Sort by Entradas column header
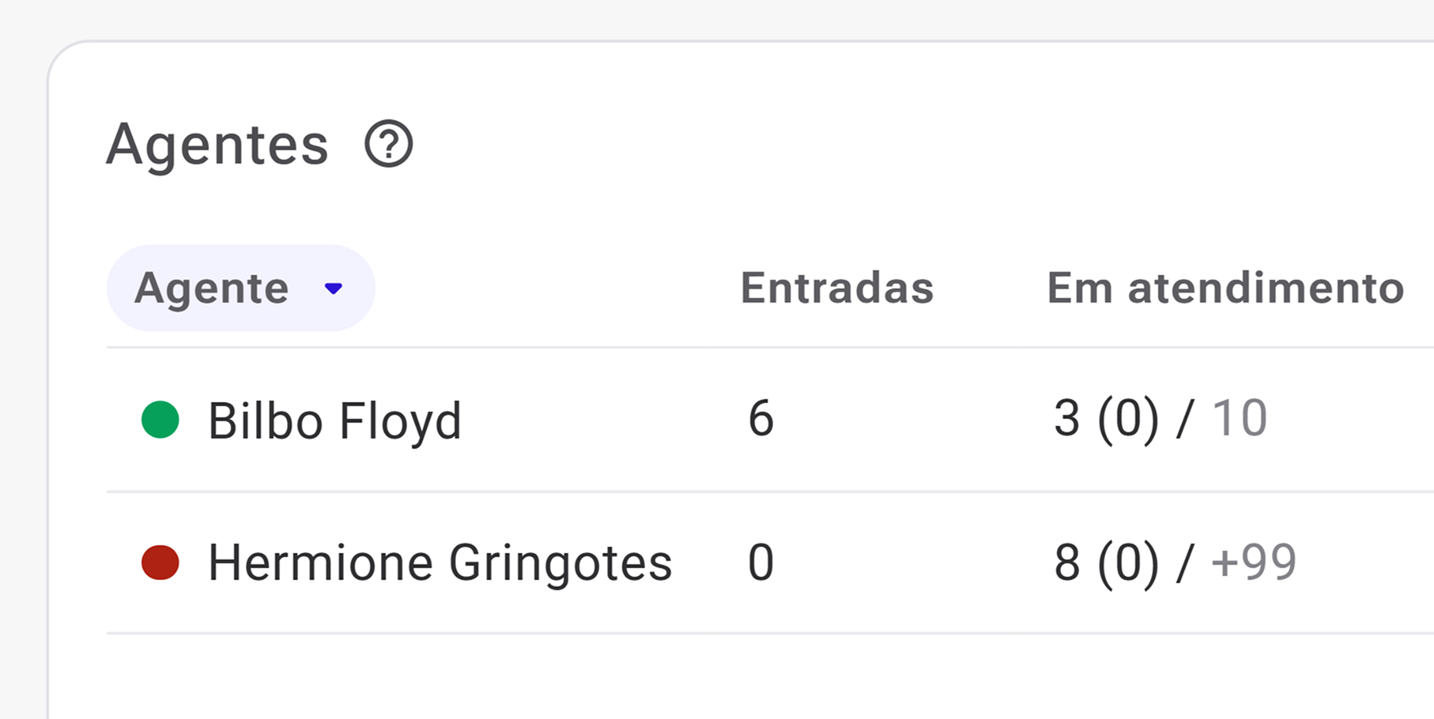The width and height of the screenshot is (1434, 719). (x=836, y=288)
